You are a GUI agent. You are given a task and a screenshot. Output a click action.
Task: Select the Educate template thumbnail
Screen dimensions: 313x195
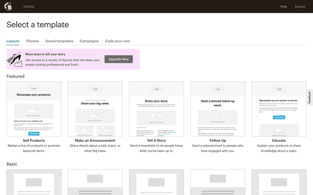(x=279, y=109)
